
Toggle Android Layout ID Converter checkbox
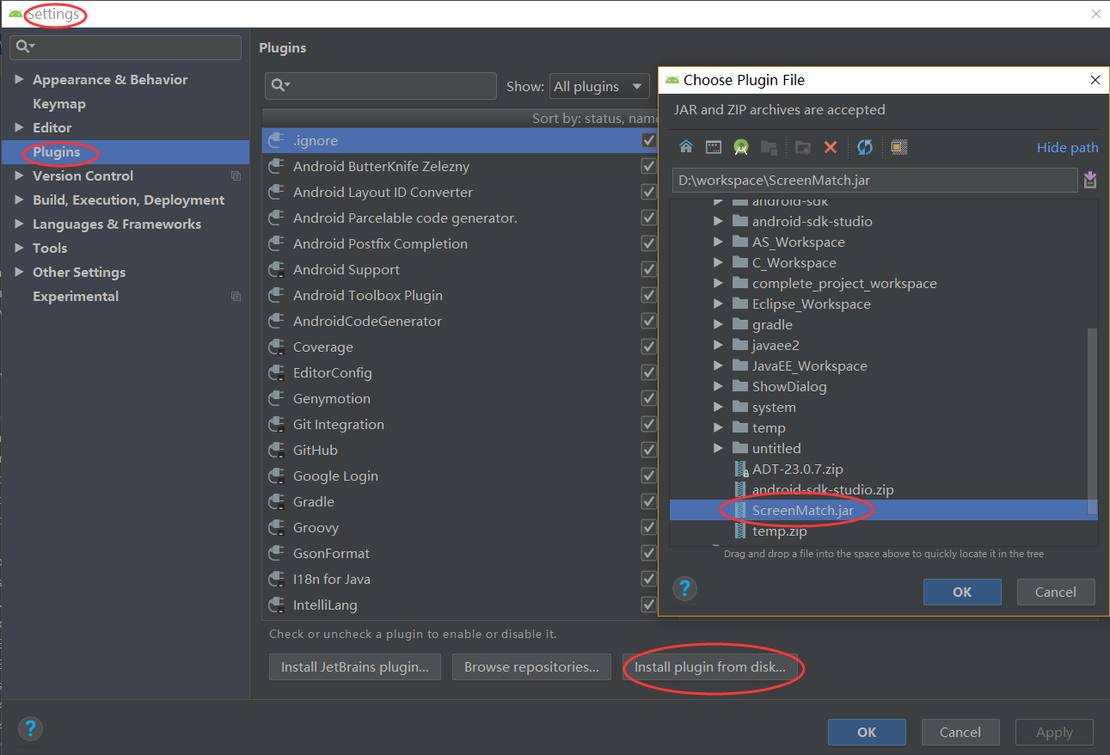[x=649, y=192]
